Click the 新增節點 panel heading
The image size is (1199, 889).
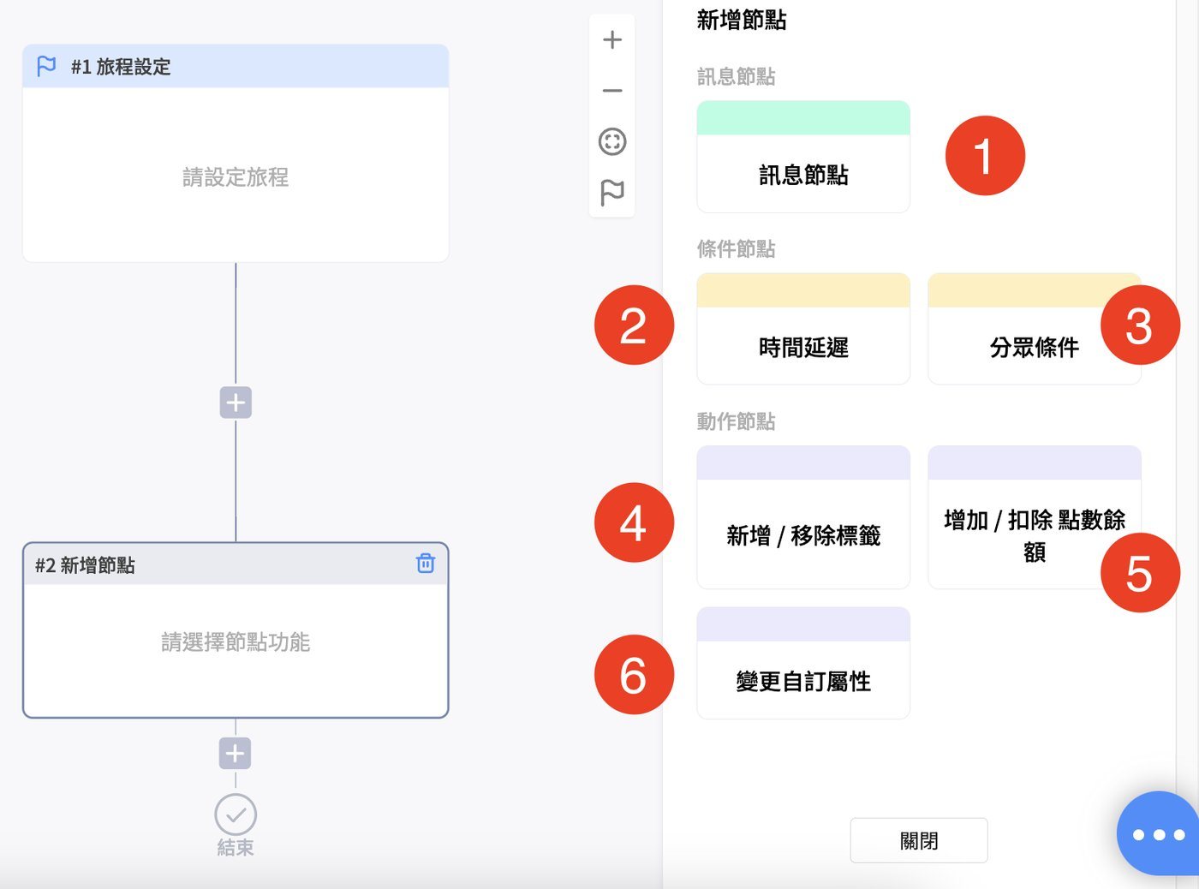(742, 20)
